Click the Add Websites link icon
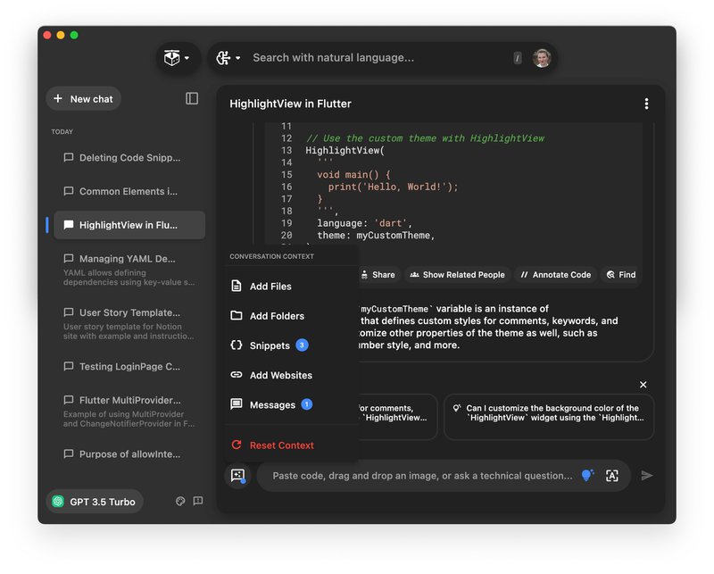Image resolution: width=714 pixels, height=574 pixels. pos(237,374)
